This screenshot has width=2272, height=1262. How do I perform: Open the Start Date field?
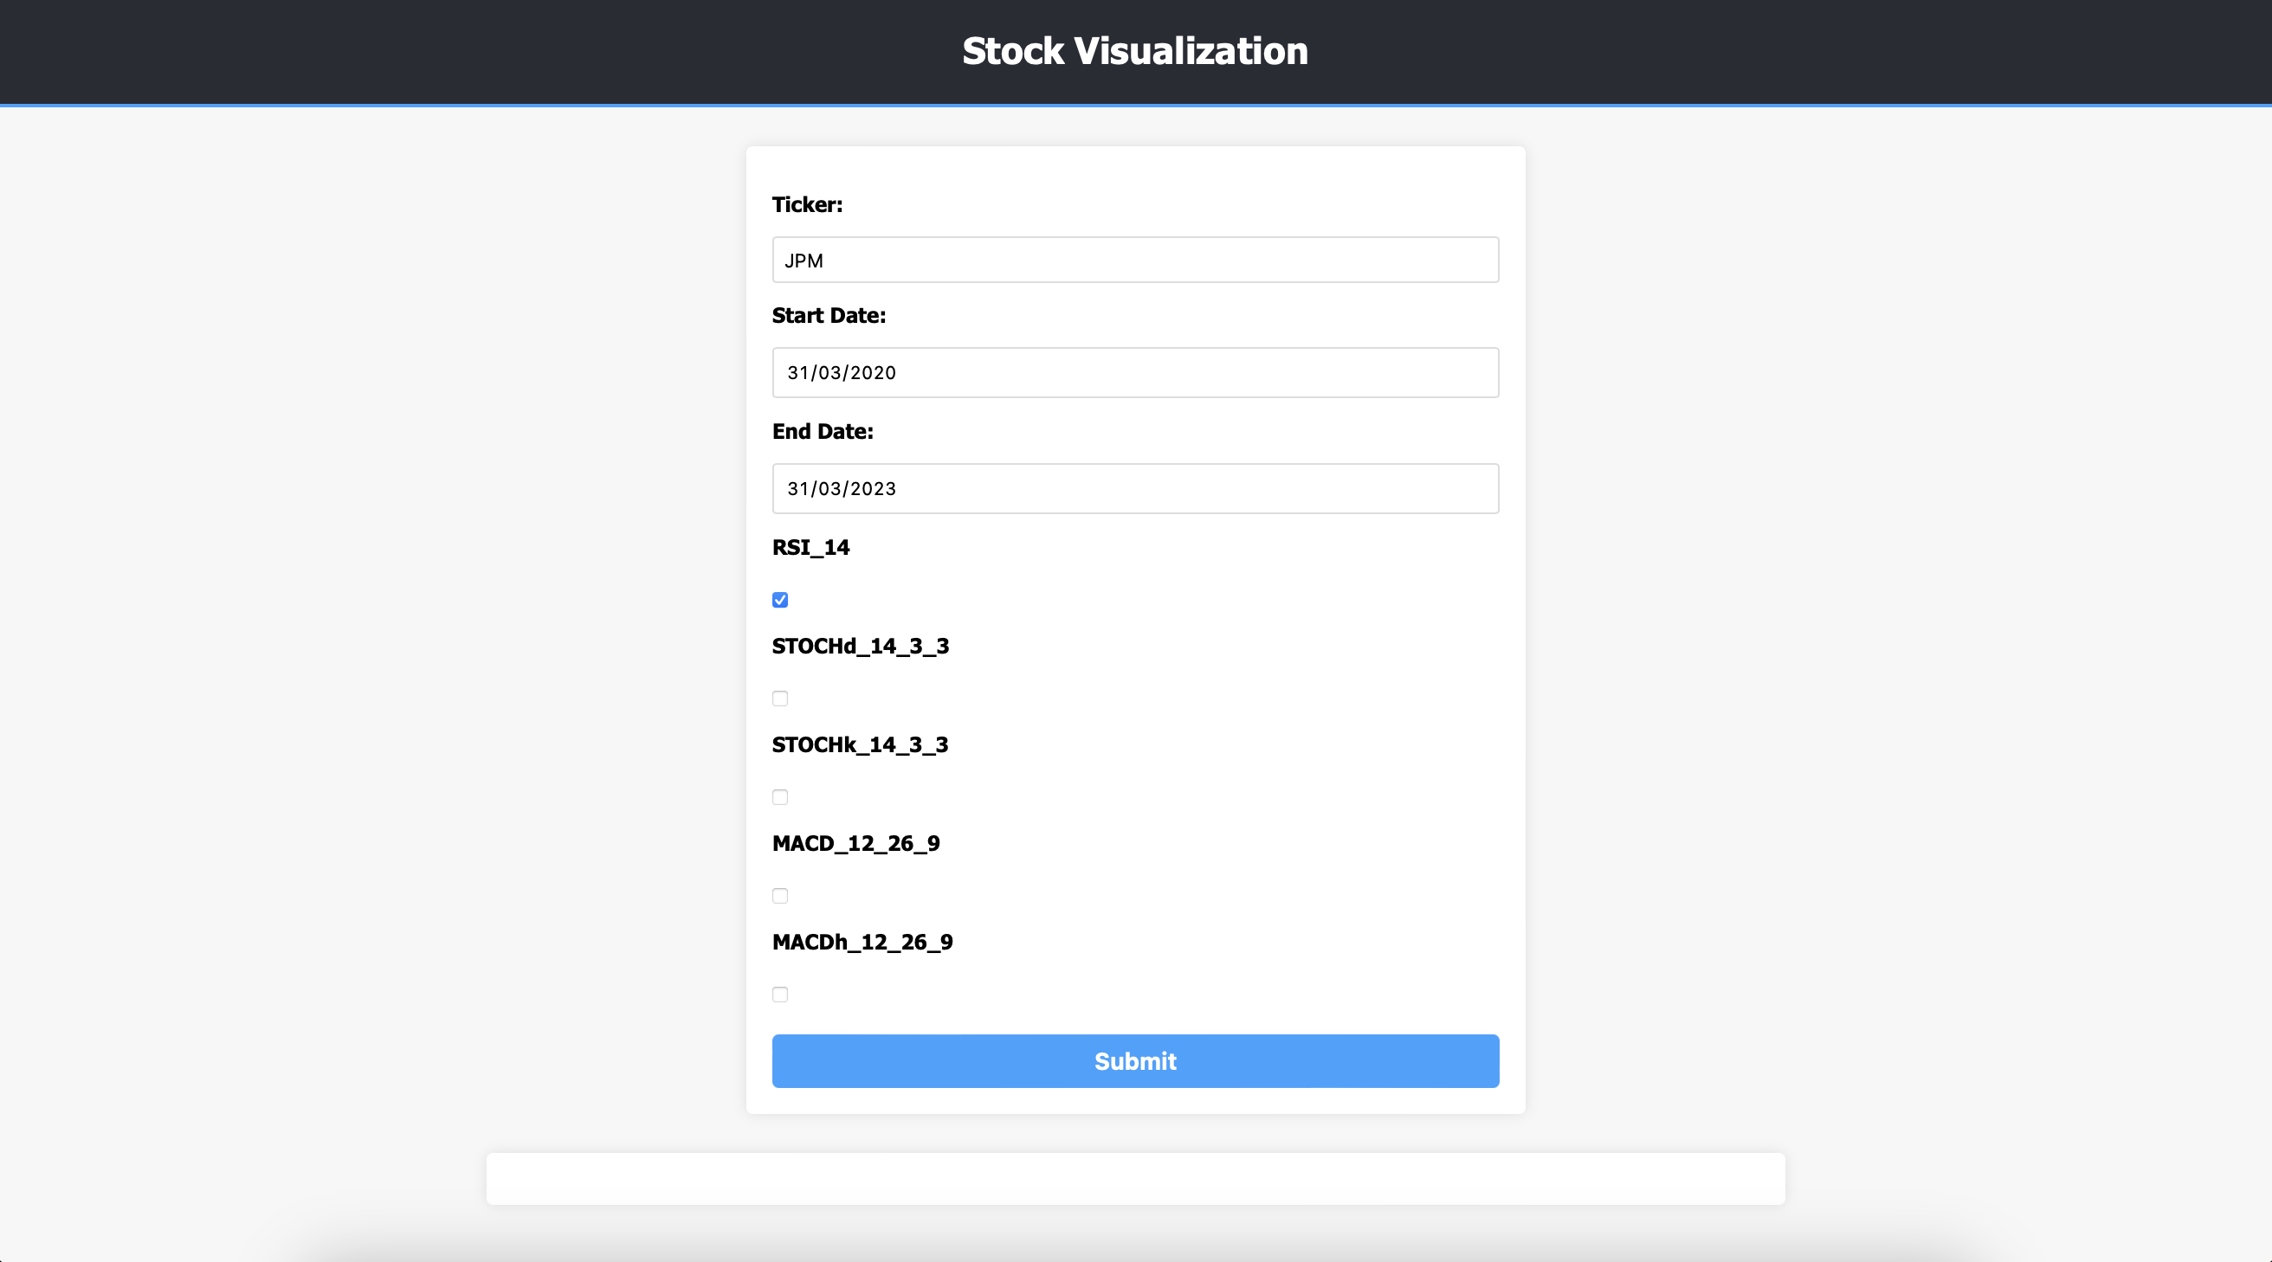click(1135, 372)
